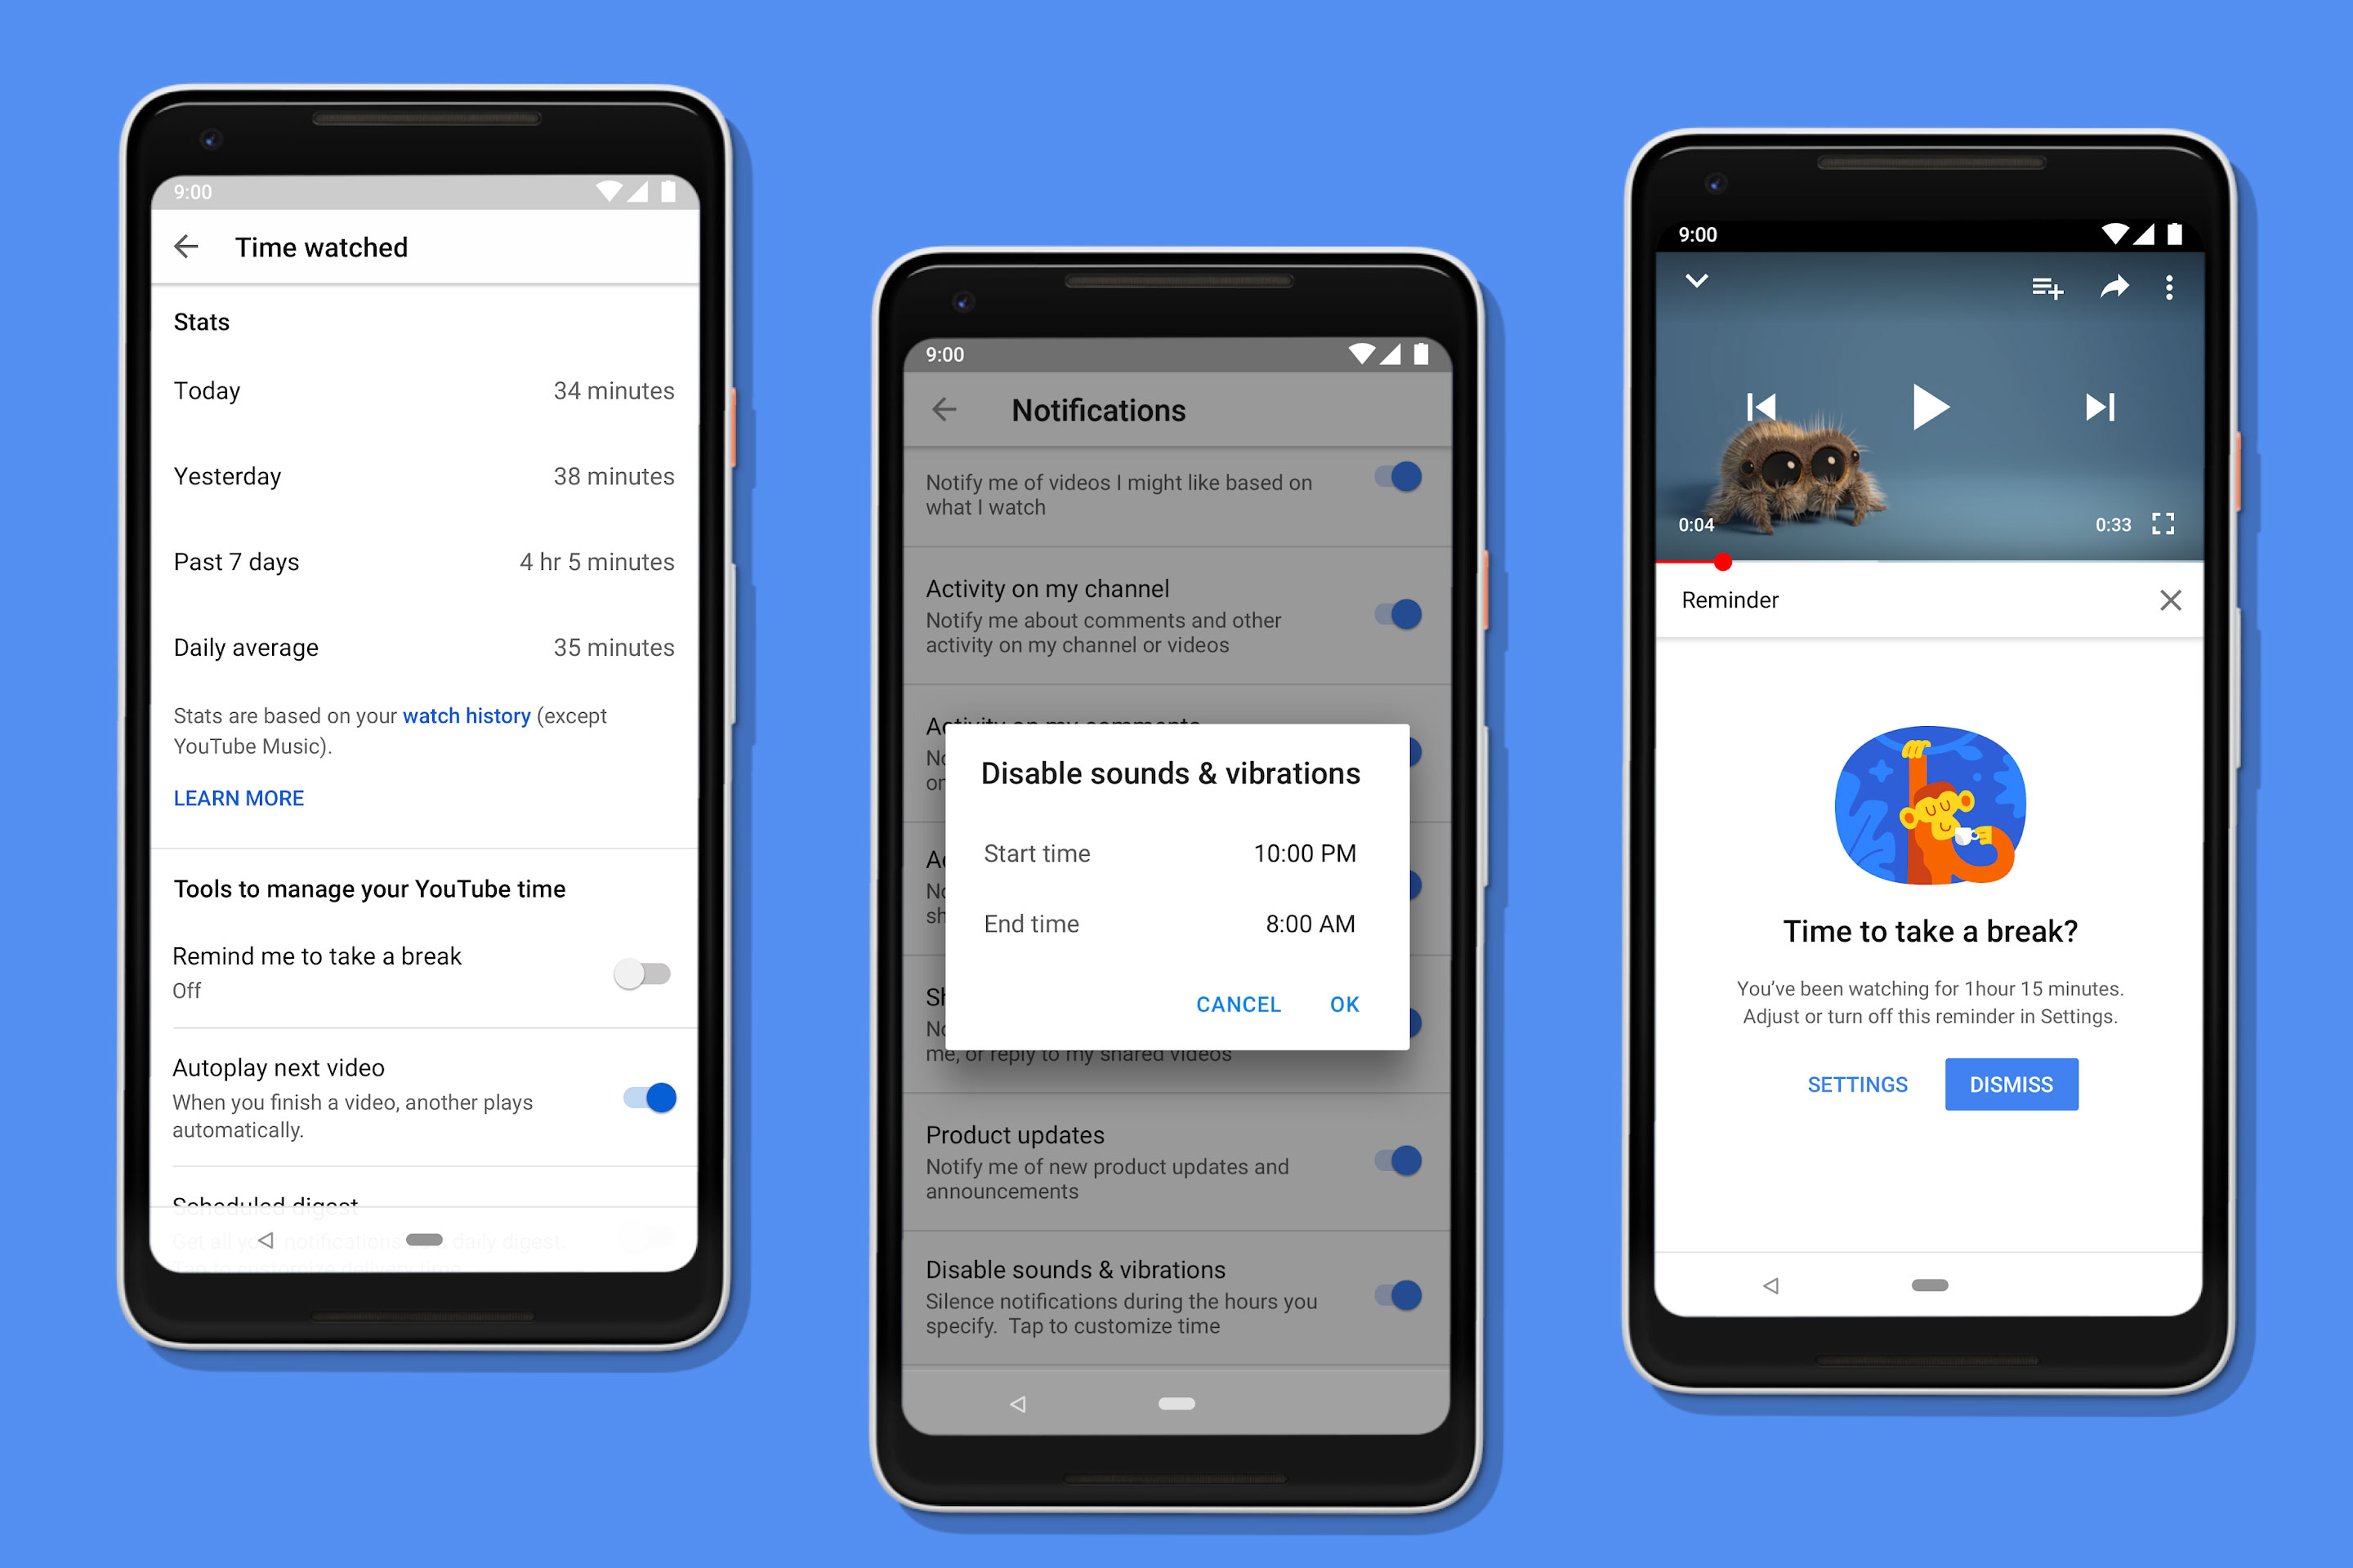The height and width of the screenshot is (1568, 2353).
Task: Click DISMISS on the take a break reminder
Action: pyautogui.click(x=2010, y=1081)
